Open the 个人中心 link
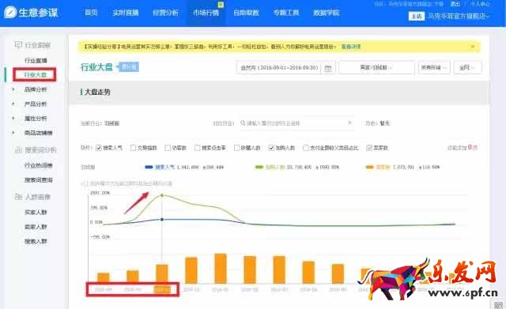Viewport: 506px width, 309px height. pos(479,4)
